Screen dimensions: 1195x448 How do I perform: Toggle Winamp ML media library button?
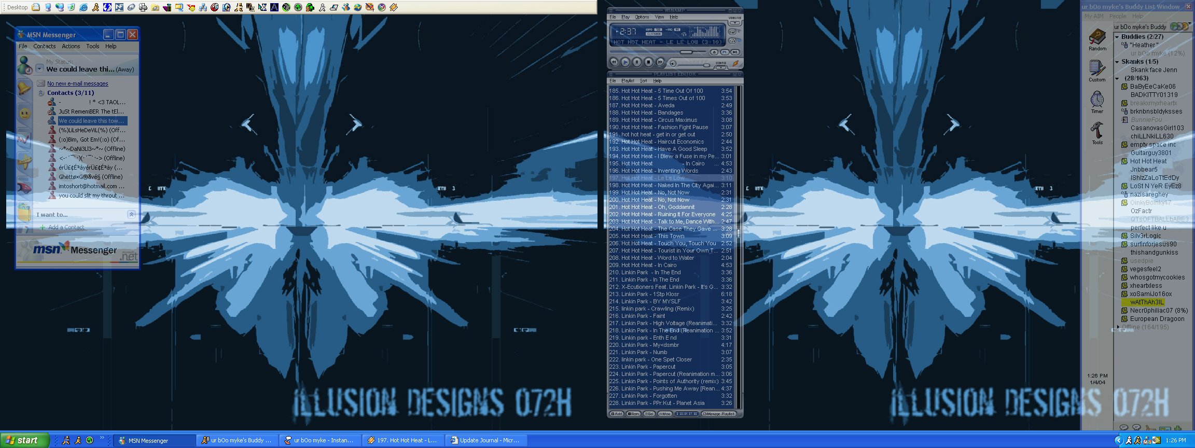(x=735, y=52)
